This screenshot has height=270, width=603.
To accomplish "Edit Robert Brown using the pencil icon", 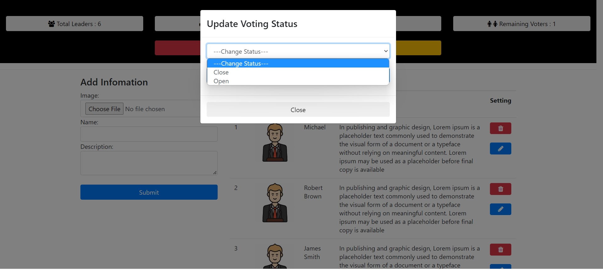I will (x=500, y=209).
